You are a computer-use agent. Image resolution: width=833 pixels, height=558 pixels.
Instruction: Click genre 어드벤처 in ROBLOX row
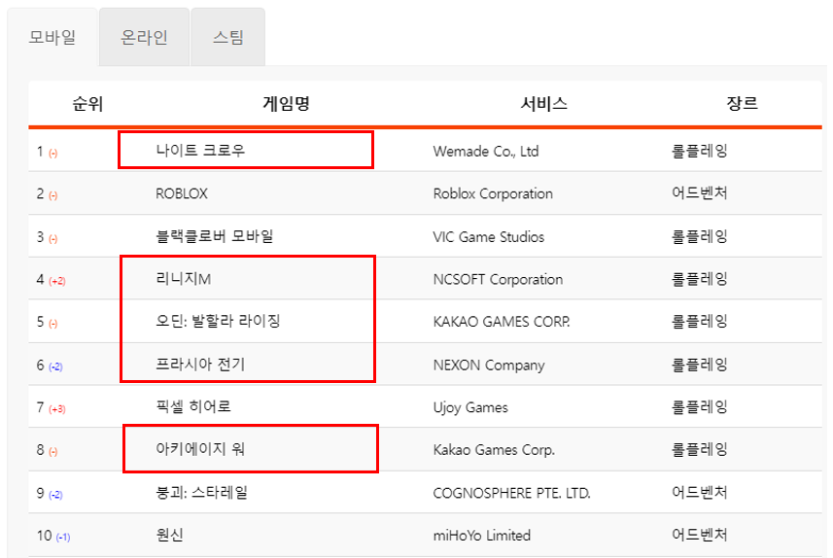[x=699, y=192]
